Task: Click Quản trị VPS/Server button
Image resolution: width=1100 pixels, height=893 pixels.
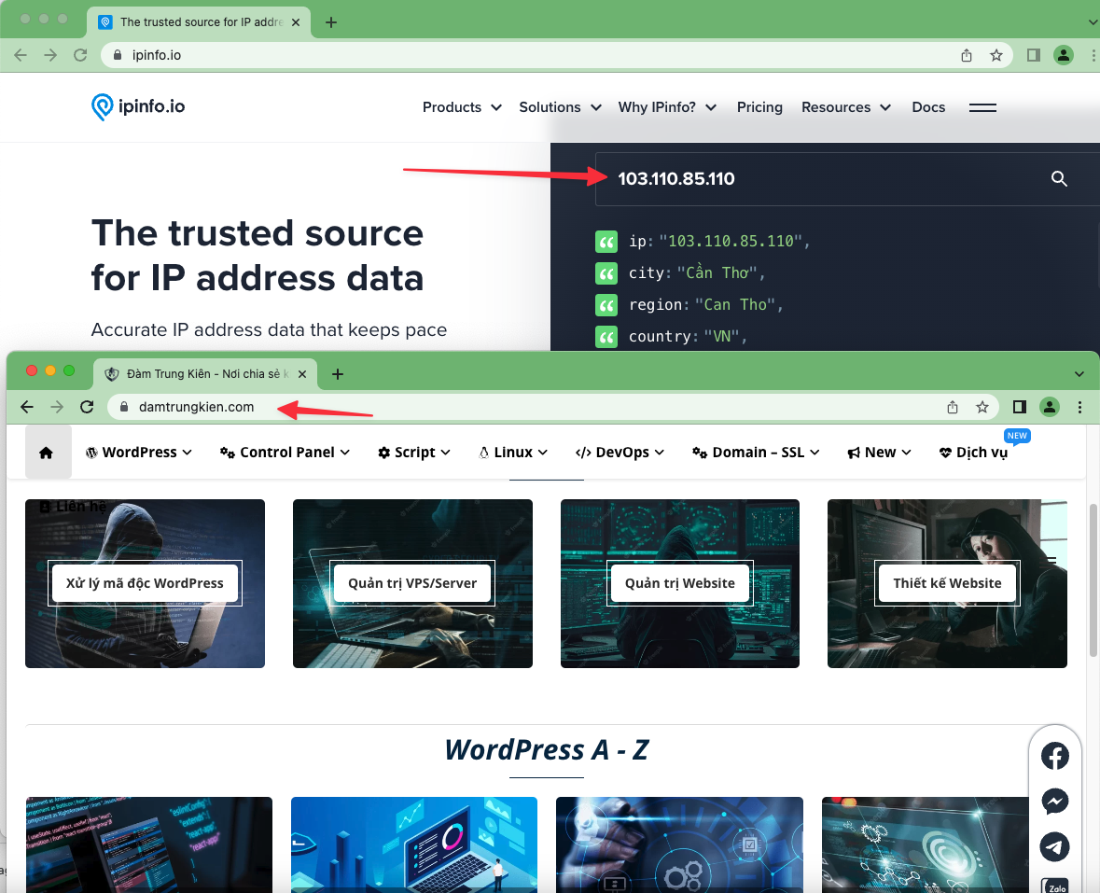Action: tap(412, 583)
